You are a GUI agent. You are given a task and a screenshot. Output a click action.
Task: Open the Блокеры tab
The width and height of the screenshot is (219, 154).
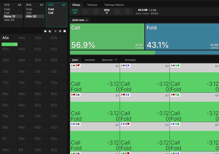130,60
